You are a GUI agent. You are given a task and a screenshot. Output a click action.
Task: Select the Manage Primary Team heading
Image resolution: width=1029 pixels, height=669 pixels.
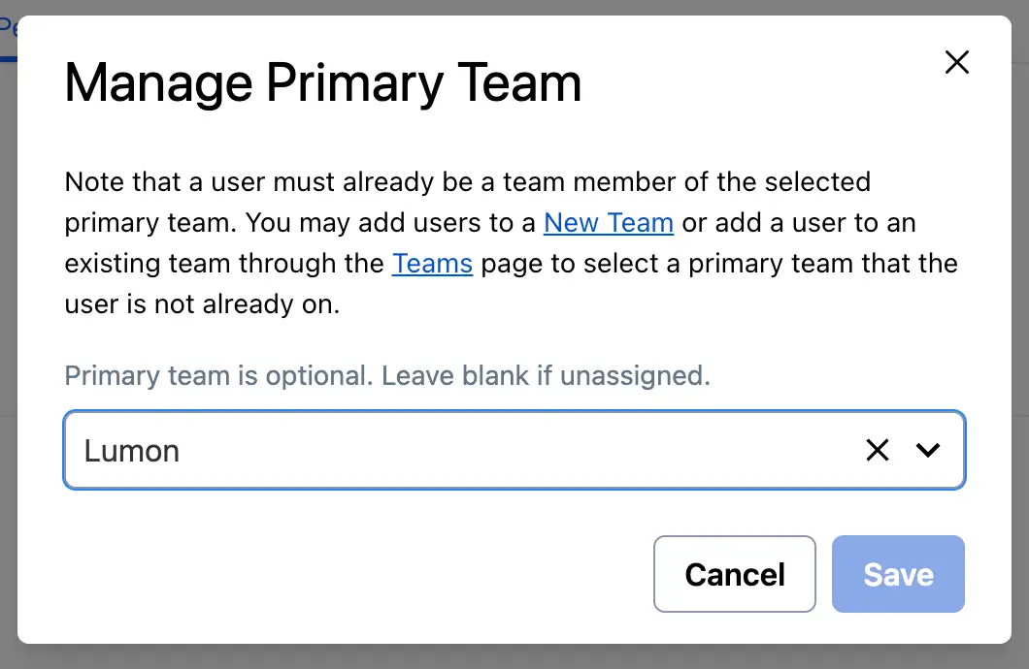tap(323, 83)
